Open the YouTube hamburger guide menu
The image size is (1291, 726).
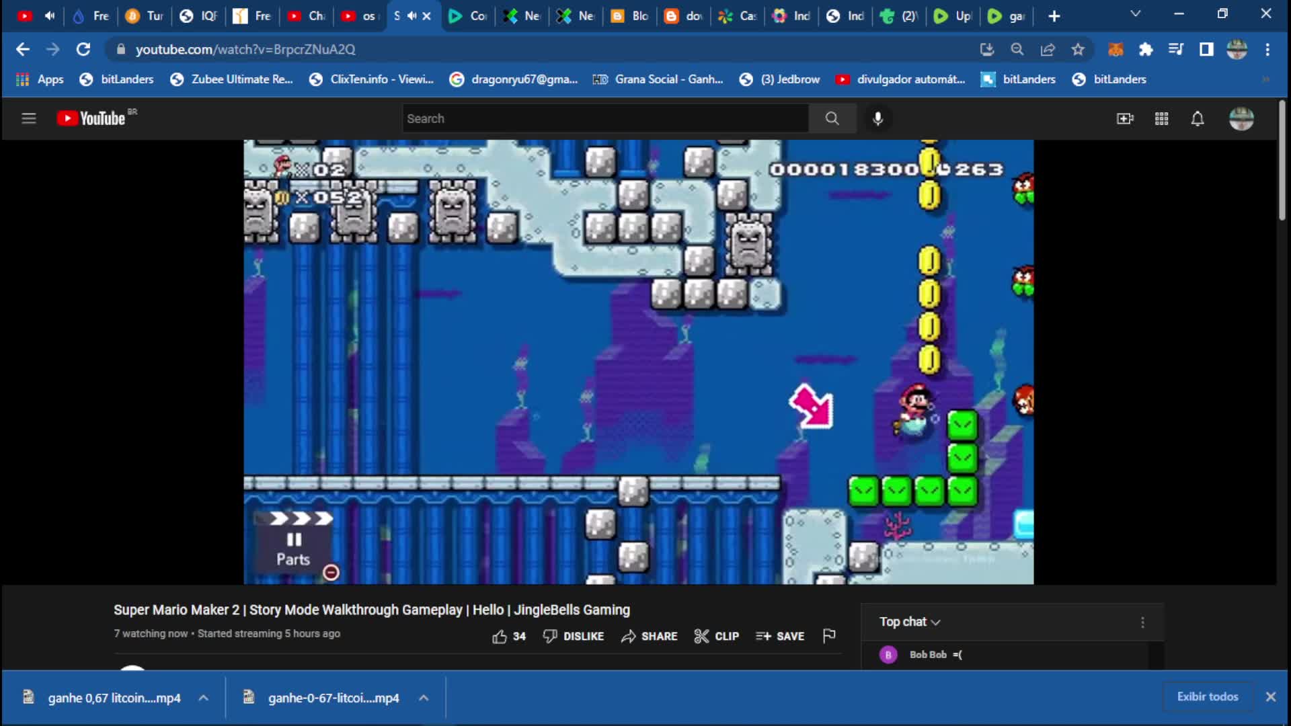(29, 118)
